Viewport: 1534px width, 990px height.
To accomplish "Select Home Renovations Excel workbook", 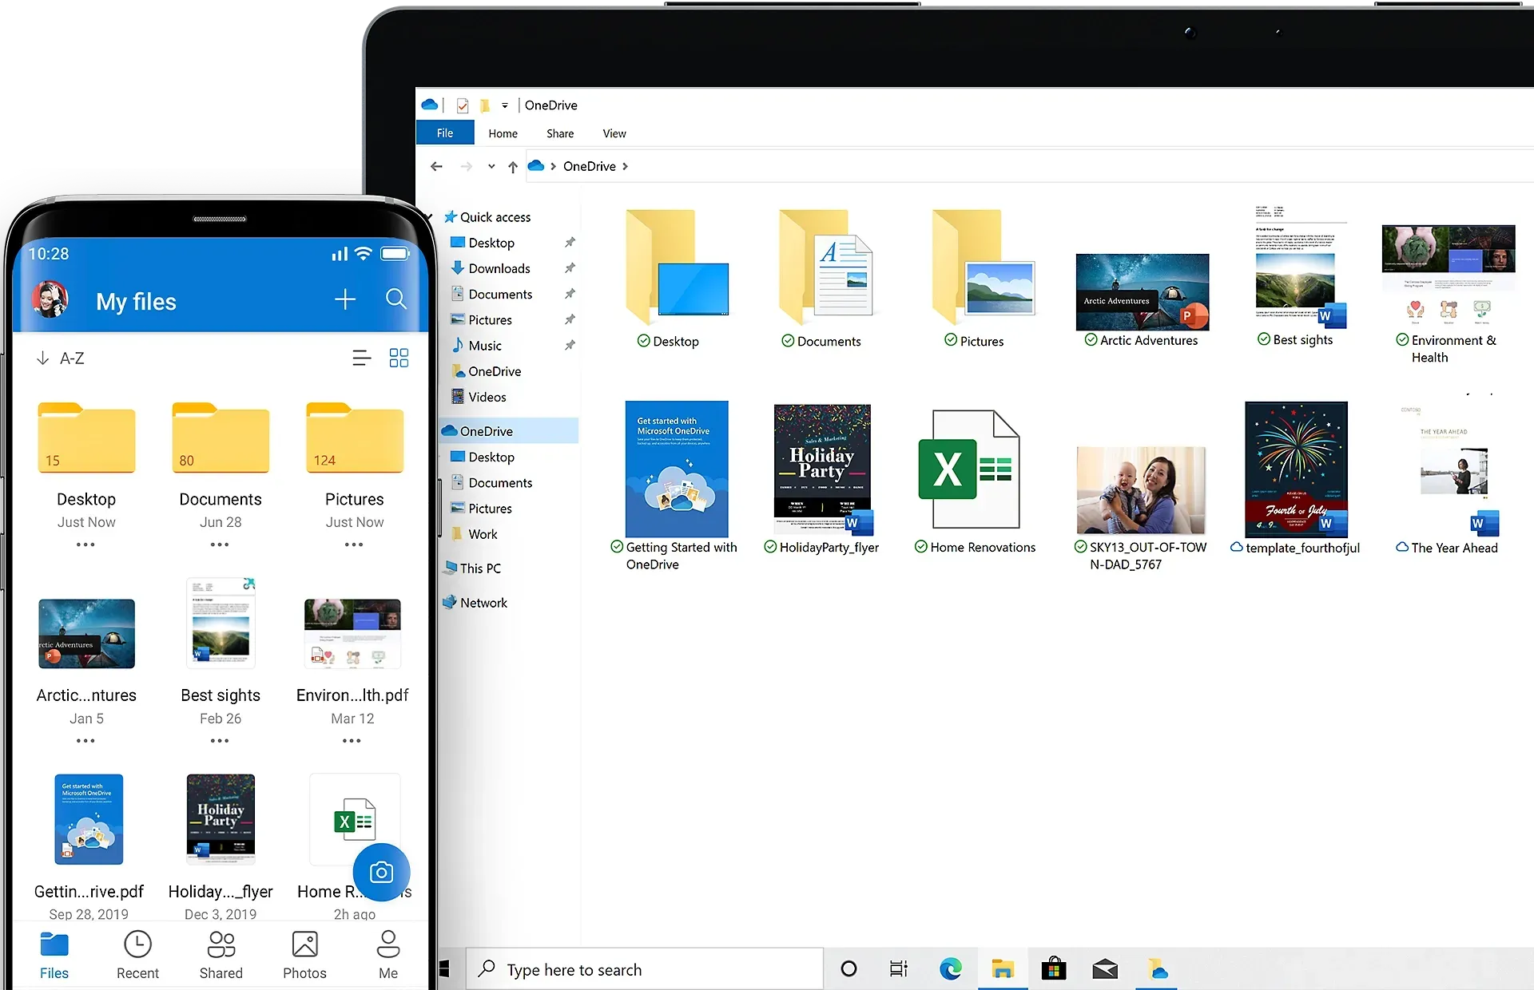I will (x=975, y=481).
